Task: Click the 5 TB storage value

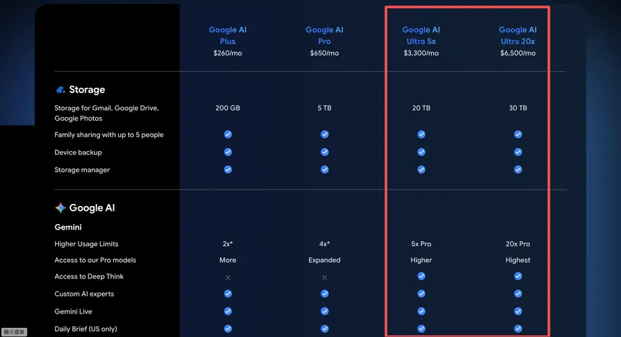Action: click(x=324, y=108)
